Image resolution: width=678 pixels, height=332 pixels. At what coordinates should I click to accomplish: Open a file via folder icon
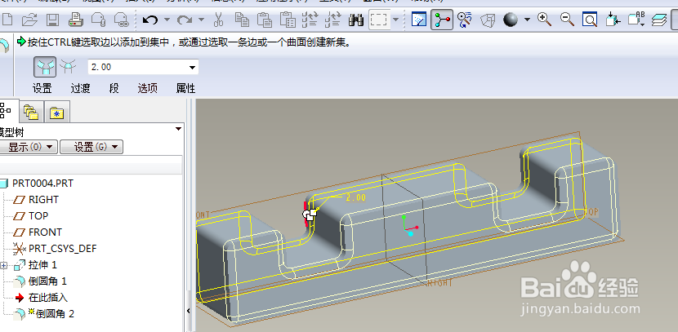tap(30, 20)
